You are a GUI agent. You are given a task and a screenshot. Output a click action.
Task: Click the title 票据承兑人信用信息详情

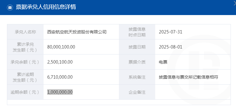[x=46, y=7]
